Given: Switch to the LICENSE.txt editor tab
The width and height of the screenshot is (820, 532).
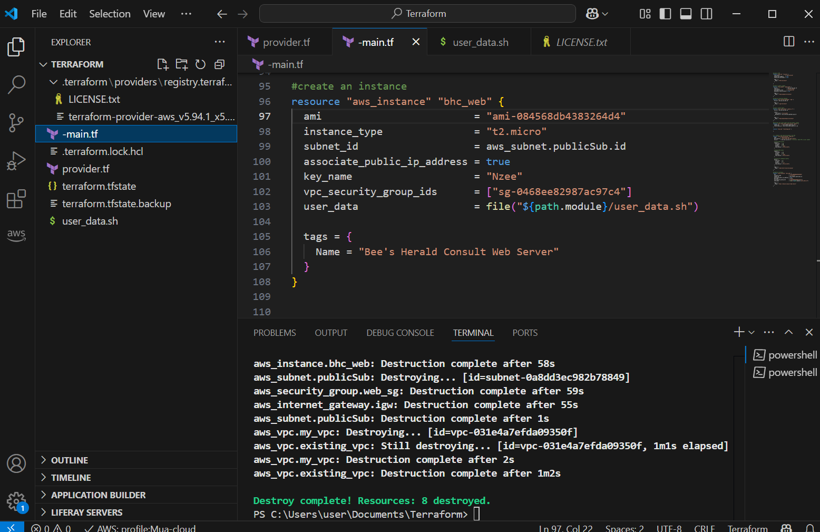Looking at the screenshot, I should pos(580,42).
